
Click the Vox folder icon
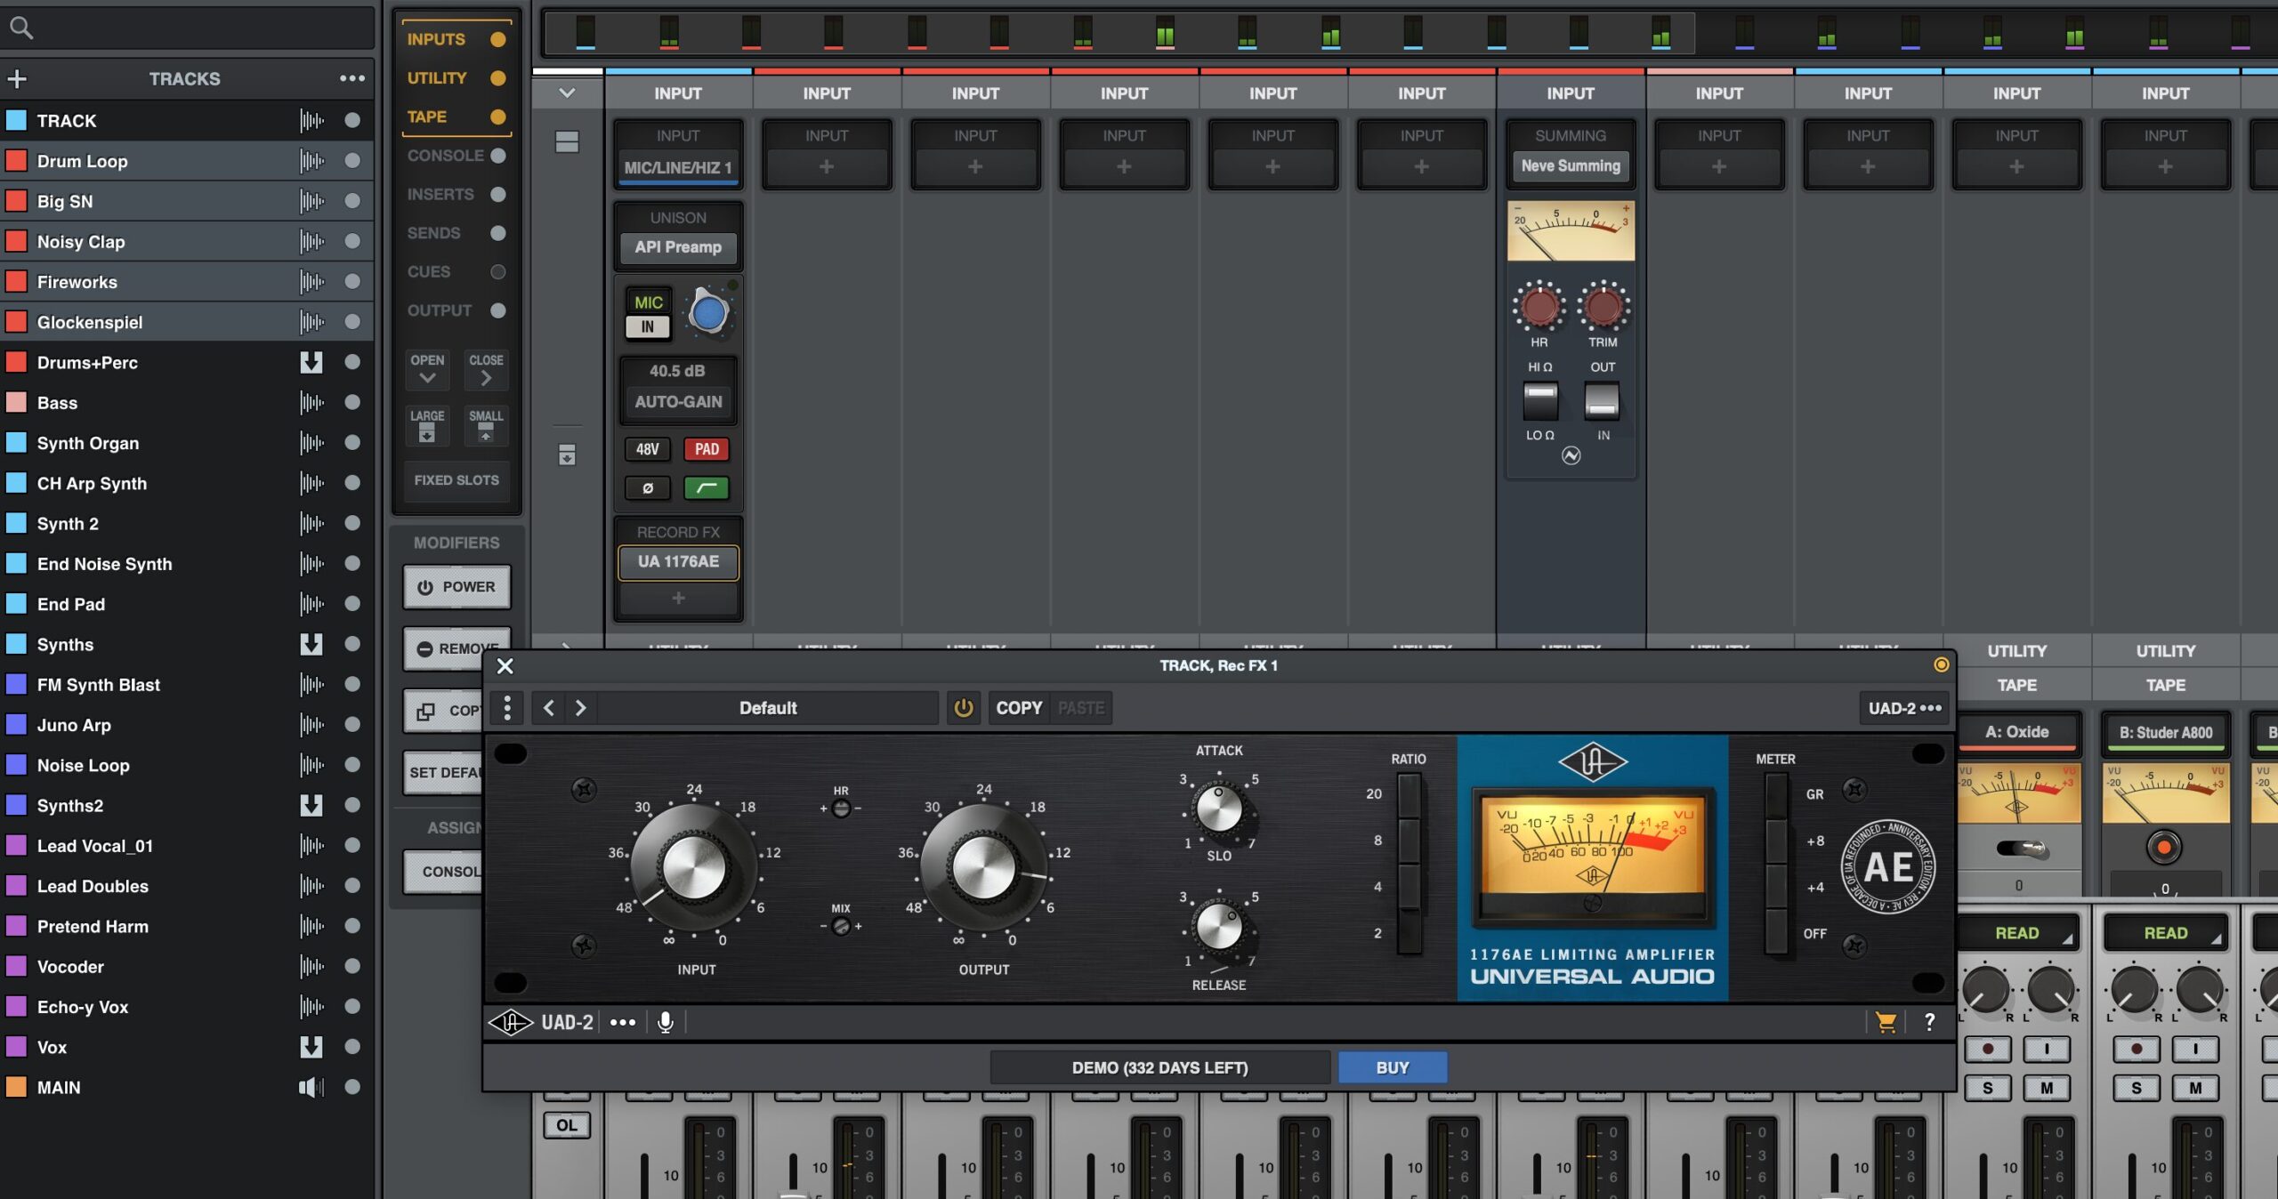(311, 1047)
